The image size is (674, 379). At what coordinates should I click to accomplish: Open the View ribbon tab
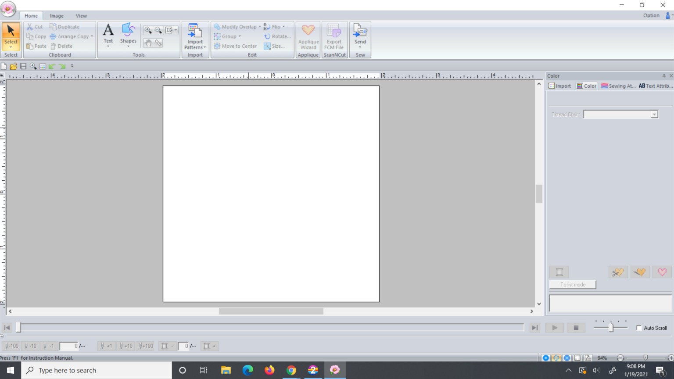[x=81, y=16]
